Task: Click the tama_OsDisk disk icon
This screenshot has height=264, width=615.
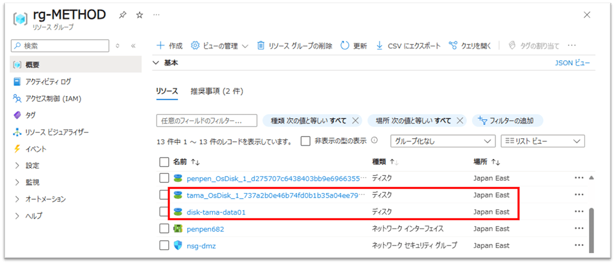Action: pyautogui.click(x=178, y=195)
